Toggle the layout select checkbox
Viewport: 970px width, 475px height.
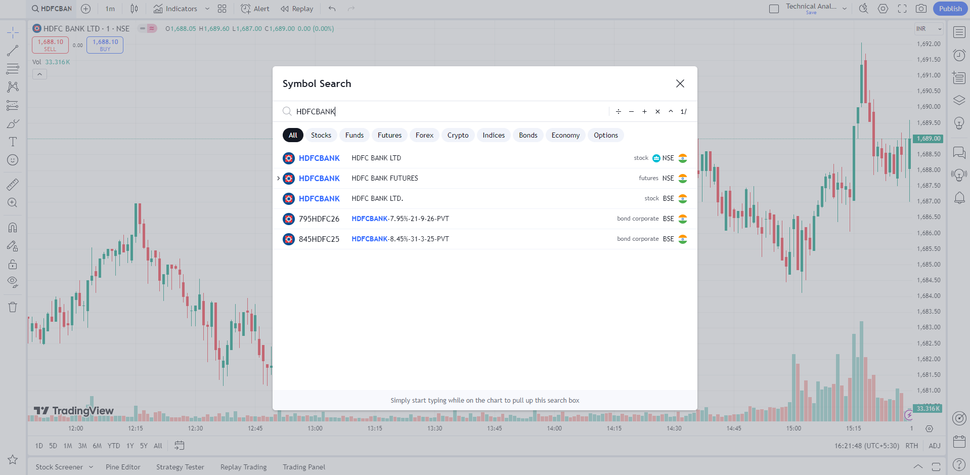(x=774, y=9)
